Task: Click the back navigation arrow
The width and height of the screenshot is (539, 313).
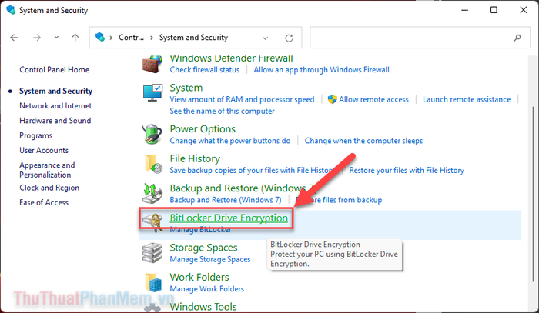Action: 14,38
